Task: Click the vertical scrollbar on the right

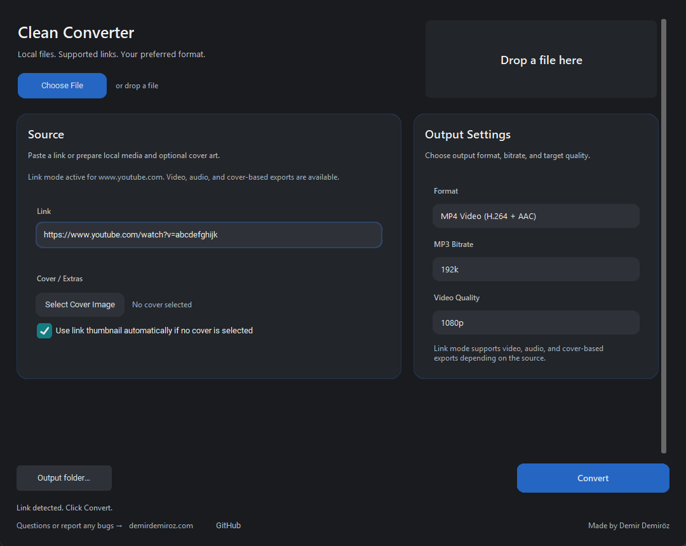Action: tap(664, 236)
